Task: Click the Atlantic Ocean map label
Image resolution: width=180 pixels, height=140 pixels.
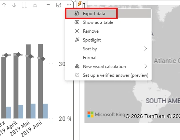Action: pos(167,61)
